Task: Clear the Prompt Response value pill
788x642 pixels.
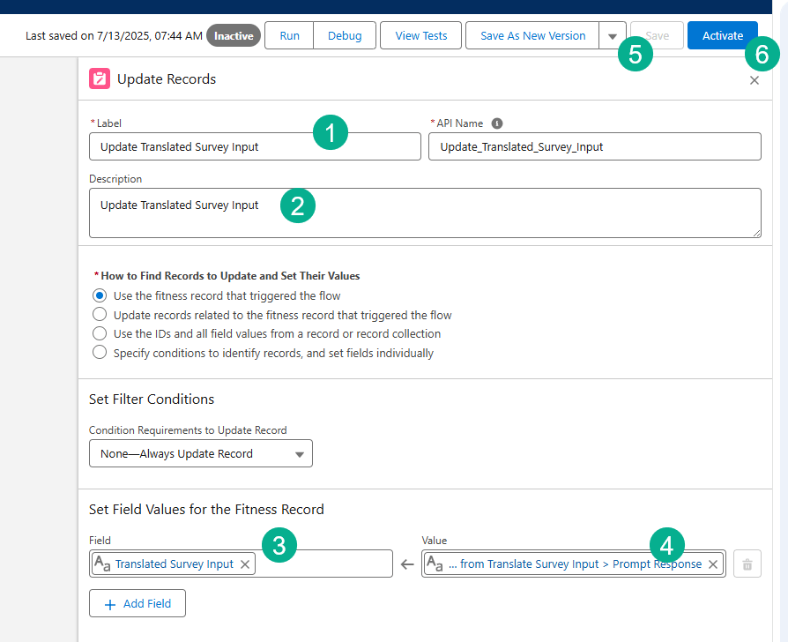Action: [x=713, y=564]
